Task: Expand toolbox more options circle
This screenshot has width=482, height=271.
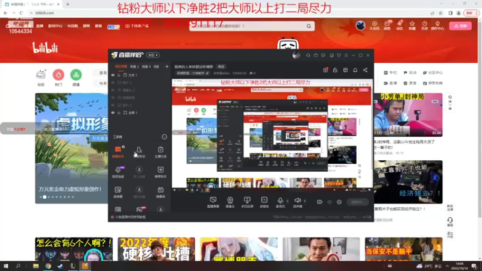Action: [164, 137]
